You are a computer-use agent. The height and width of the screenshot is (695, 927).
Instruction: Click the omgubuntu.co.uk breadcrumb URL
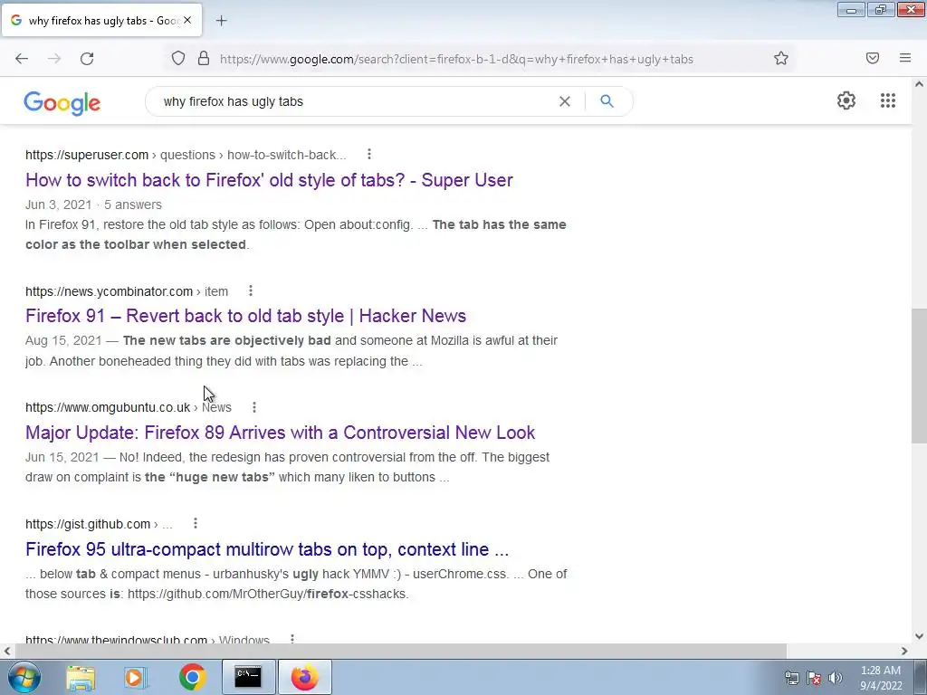(x=129, y=408)
